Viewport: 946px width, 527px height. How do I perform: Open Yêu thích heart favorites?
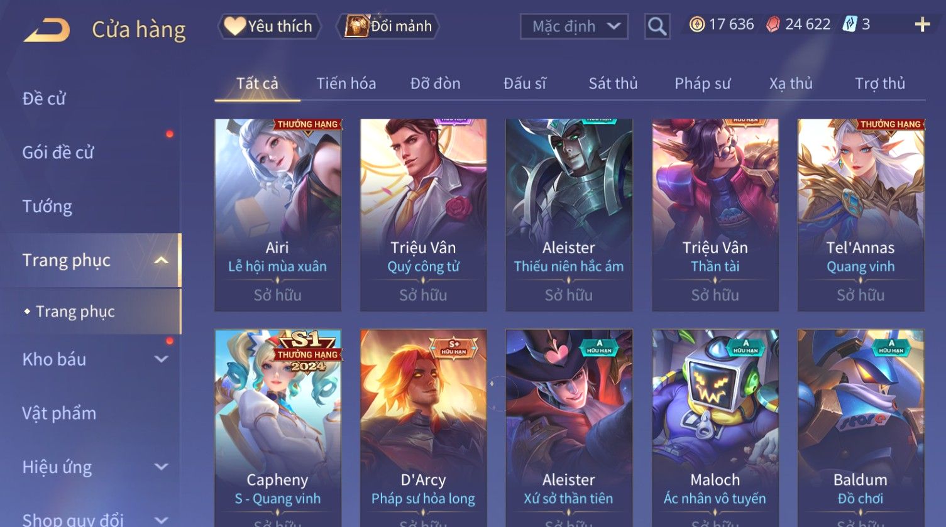tap(269, 26)
